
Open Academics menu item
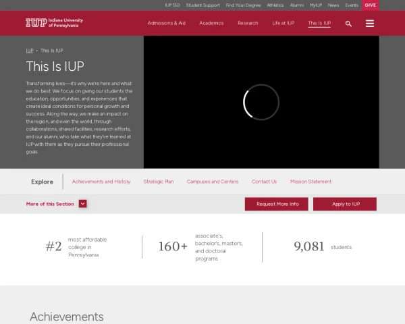(x=211, y=23)
